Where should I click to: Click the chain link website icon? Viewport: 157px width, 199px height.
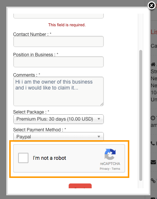(x=153, y=181)
